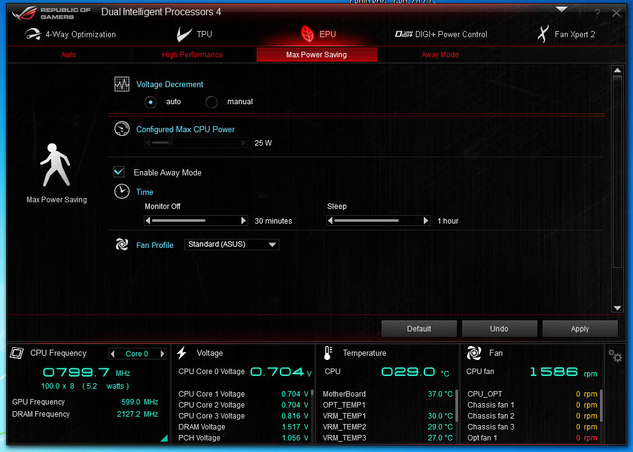
Task: Click the Apply button
Action: point(579,329)
